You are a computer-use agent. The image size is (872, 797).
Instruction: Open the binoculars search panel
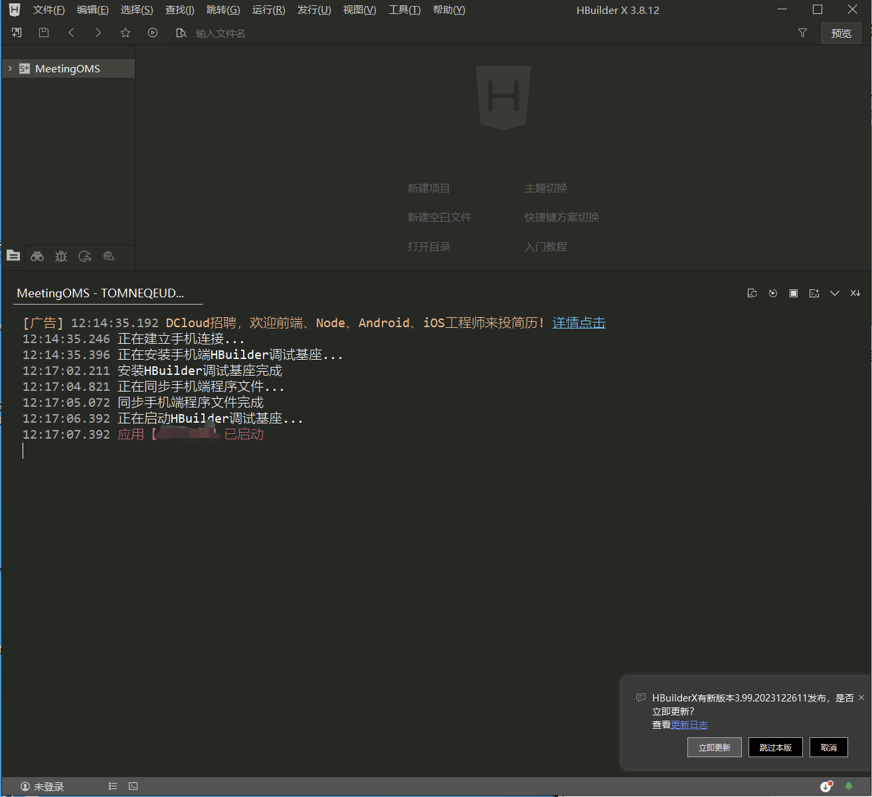pos(37,256)
